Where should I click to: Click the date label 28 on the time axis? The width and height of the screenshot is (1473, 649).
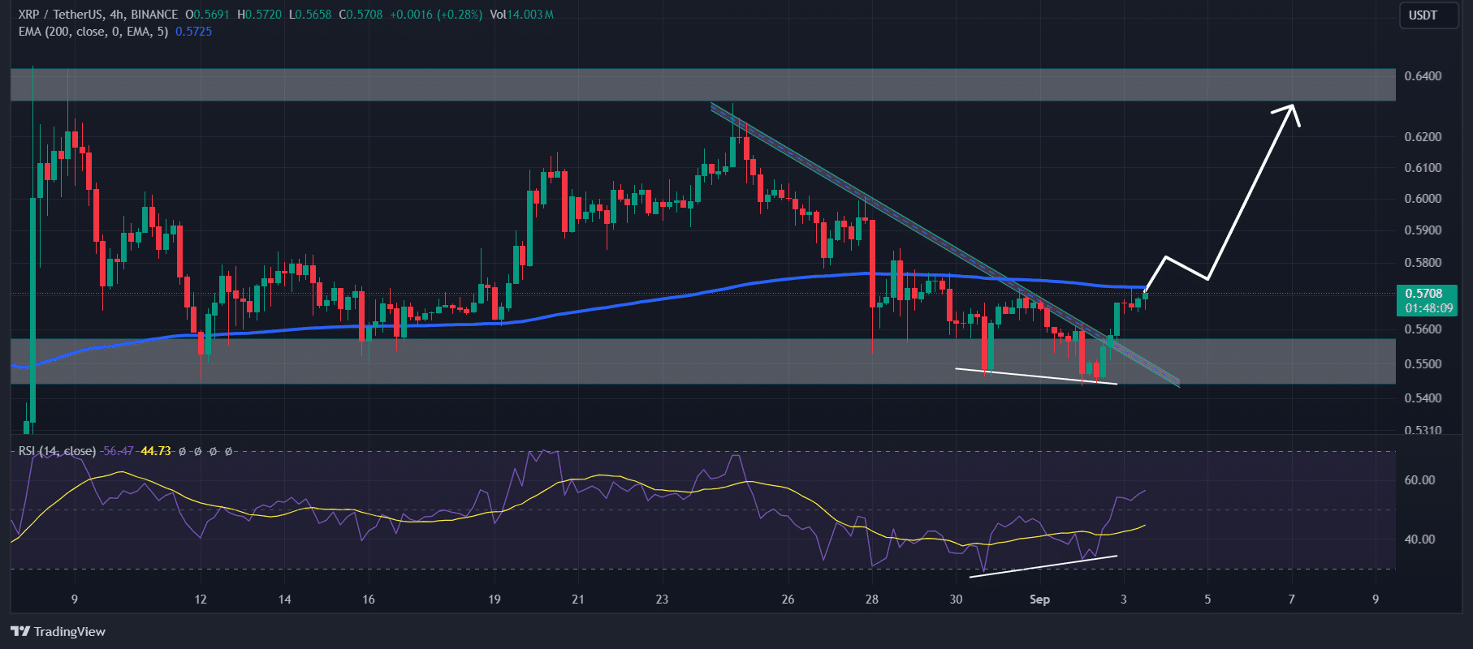tap(872, 600)
